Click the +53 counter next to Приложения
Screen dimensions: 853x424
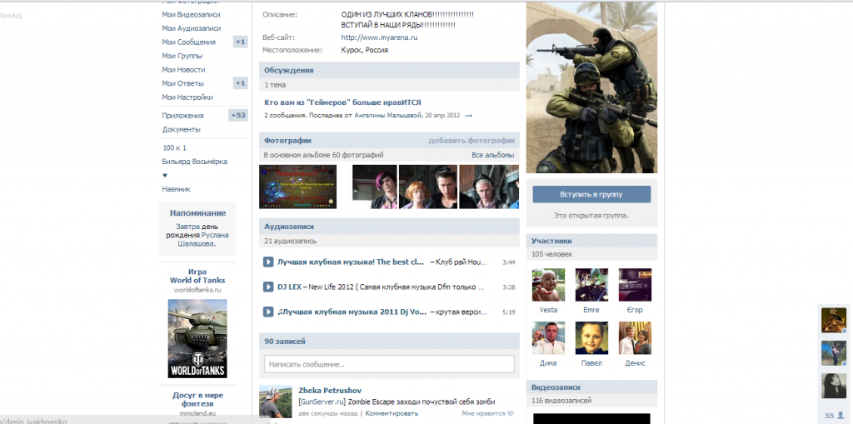238,116
